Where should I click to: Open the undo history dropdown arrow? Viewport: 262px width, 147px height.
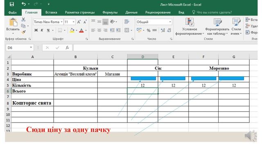click(29, 4)
